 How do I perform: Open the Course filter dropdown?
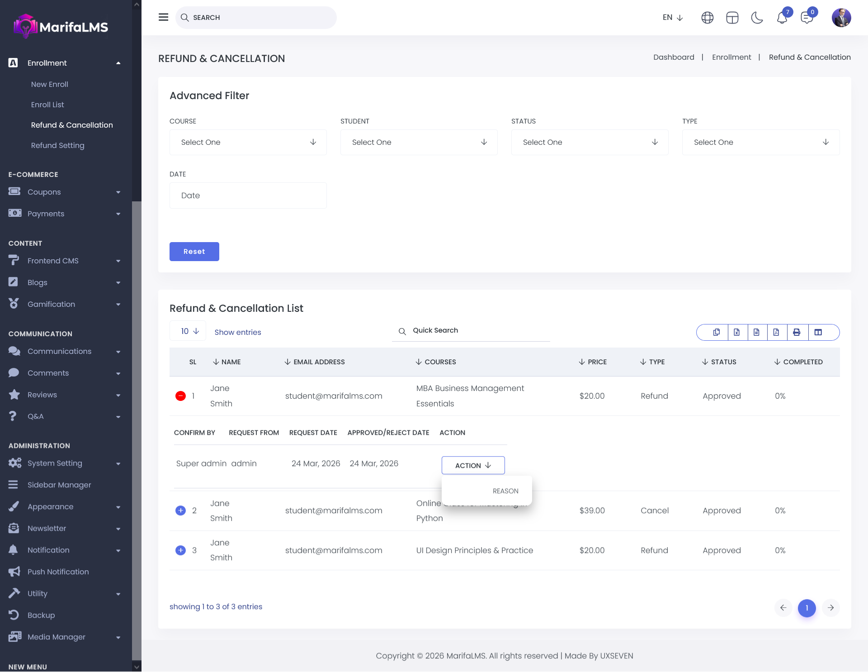pos(248,142)
